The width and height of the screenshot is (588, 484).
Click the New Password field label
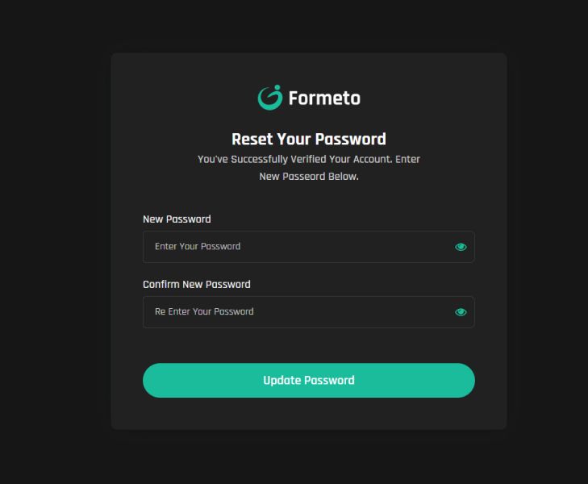click(x=177, y=219)
